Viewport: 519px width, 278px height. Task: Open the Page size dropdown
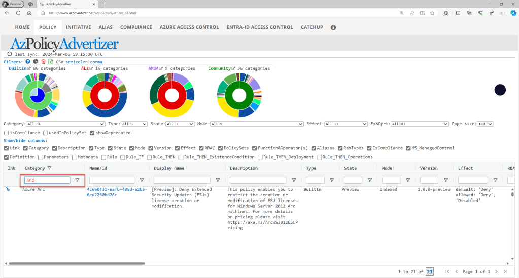(486, 124)
